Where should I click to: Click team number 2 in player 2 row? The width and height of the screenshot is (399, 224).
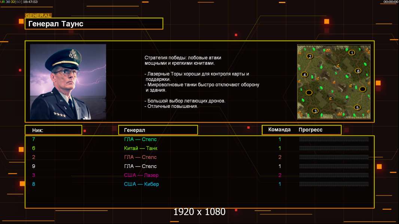click(280, 157)
